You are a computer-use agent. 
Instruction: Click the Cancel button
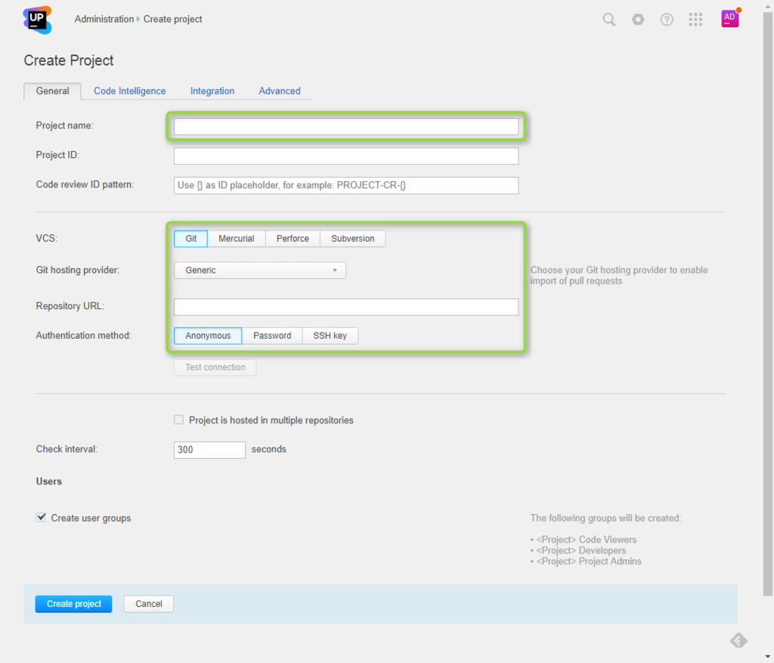tap(149, 604)
